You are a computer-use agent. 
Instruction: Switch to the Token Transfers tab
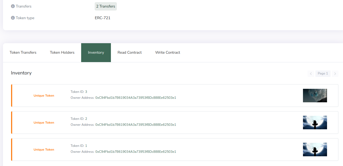click(x=23, y=52)
